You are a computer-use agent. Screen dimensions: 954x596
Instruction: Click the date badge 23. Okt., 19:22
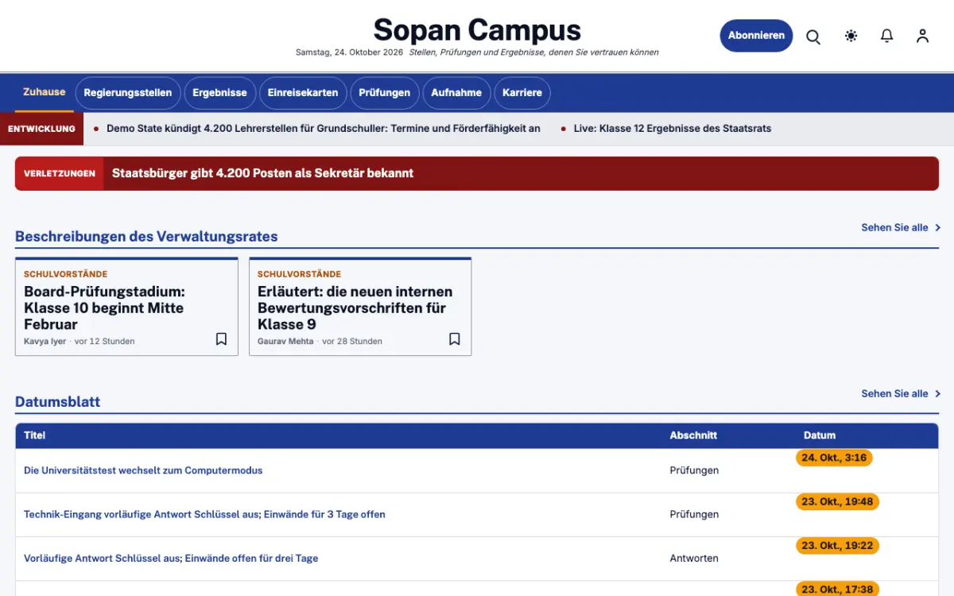coord(837,546)
